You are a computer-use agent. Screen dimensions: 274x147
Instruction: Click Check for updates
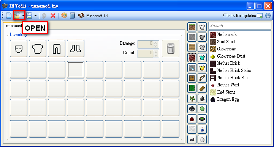[x=243, y=16]
